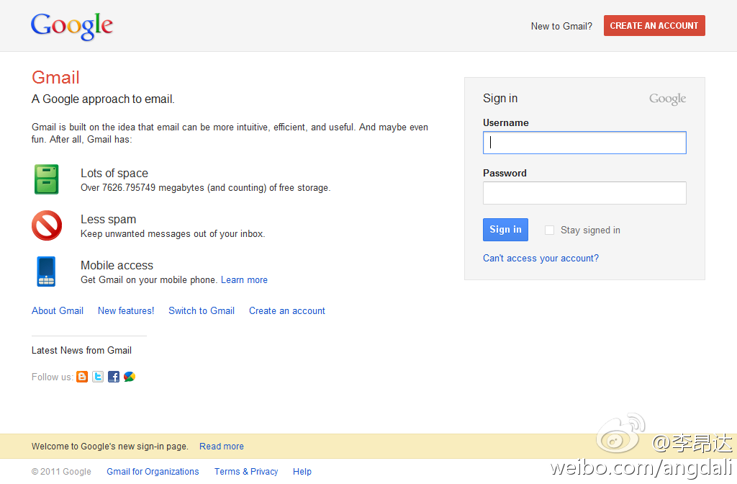Open the Blogger follow icon
The height and width of the screenshot is (484, 737).
[x=82, y=377]
